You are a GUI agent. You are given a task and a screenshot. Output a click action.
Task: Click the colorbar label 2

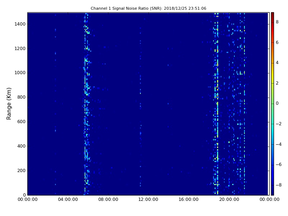(x=277, y=83)
